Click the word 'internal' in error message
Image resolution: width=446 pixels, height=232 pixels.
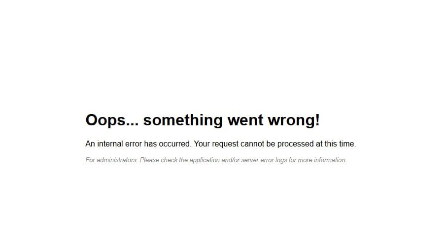[x=110, y=144]
